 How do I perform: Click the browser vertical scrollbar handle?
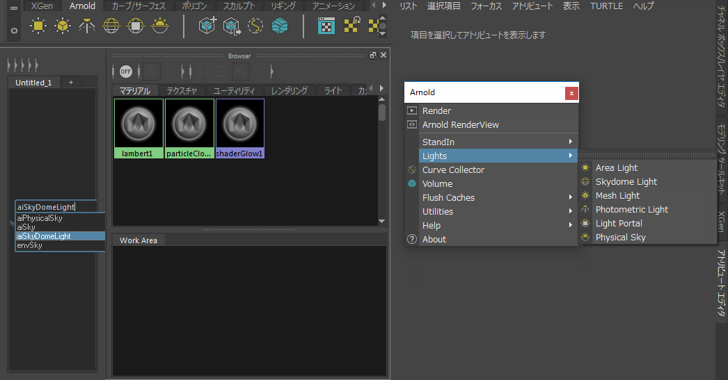(381, 112)
